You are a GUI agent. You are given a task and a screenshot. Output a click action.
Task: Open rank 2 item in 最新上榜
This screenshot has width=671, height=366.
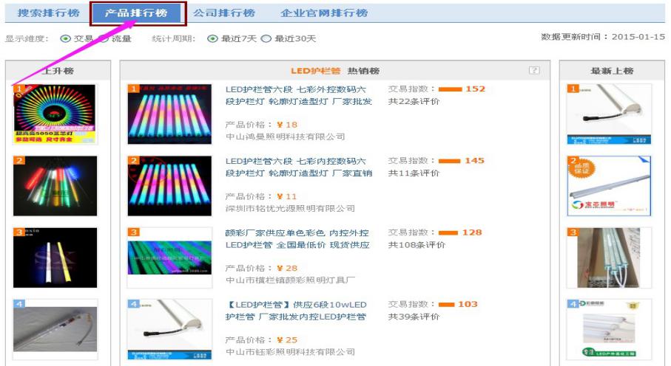click(609, 186)
